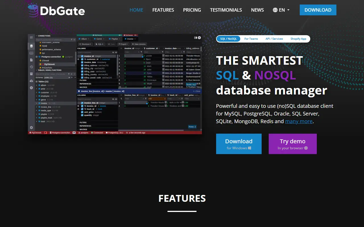This screenshot has width=364, height=227.
Task: Open the settings gear in the app sidebar
Action: coord(31,128)
